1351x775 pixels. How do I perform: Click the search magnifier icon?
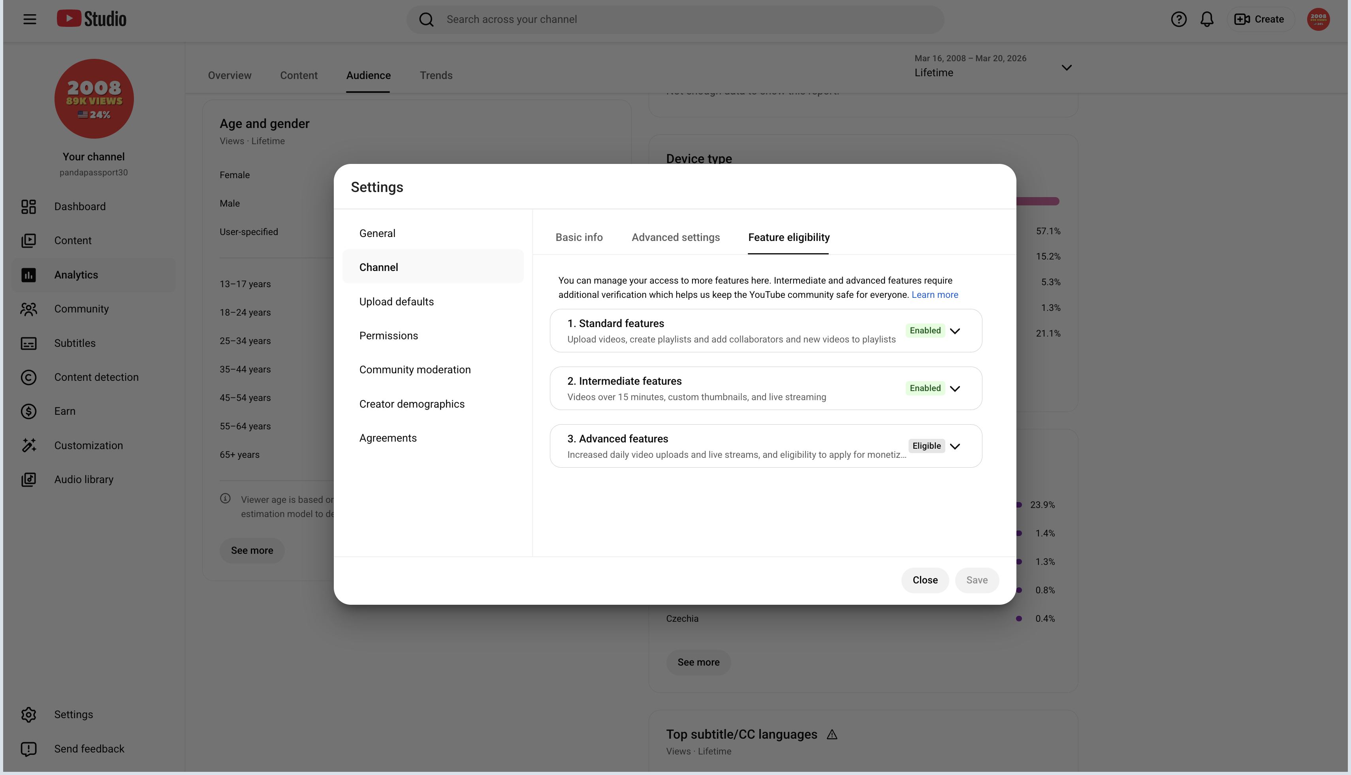click(x=426, y=20)
